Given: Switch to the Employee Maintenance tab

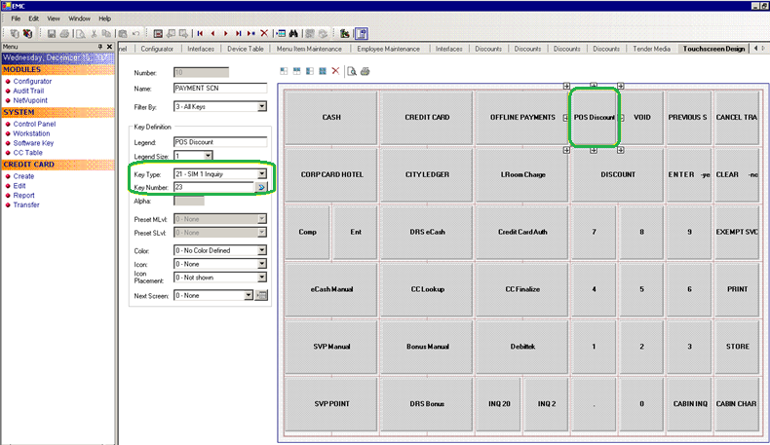Looking at the screenshot, I should pos(389,49).
